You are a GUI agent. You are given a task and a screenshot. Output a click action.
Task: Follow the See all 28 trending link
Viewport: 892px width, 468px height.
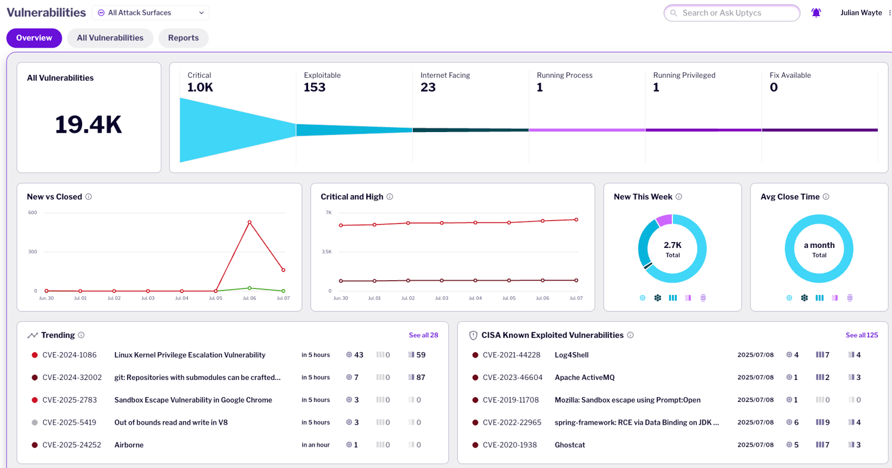[423, 335]
